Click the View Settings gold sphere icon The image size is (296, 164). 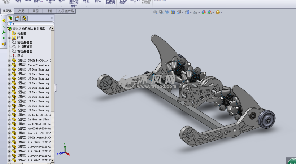pyautogui.click(x=218, y=13)
